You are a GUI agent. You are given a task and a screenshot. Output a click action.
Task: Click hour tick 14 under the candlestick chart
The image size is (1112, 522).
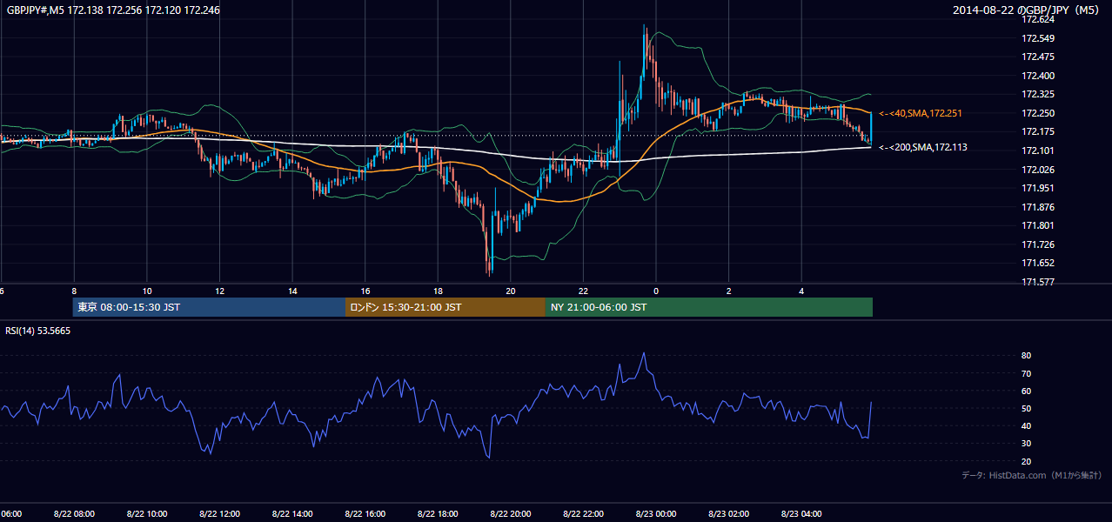coord(293,291)
